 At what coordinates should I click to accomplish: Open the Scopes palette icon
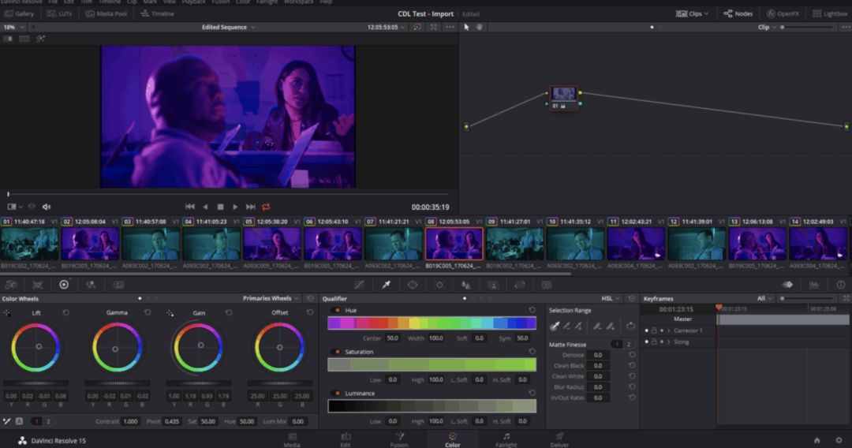point(814,285)
